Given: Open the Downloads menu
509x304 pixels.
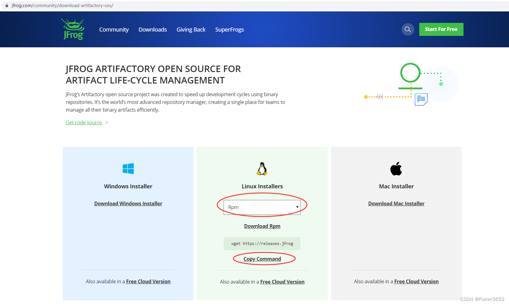Looking at the screenshot, I should tap(153, 30).
